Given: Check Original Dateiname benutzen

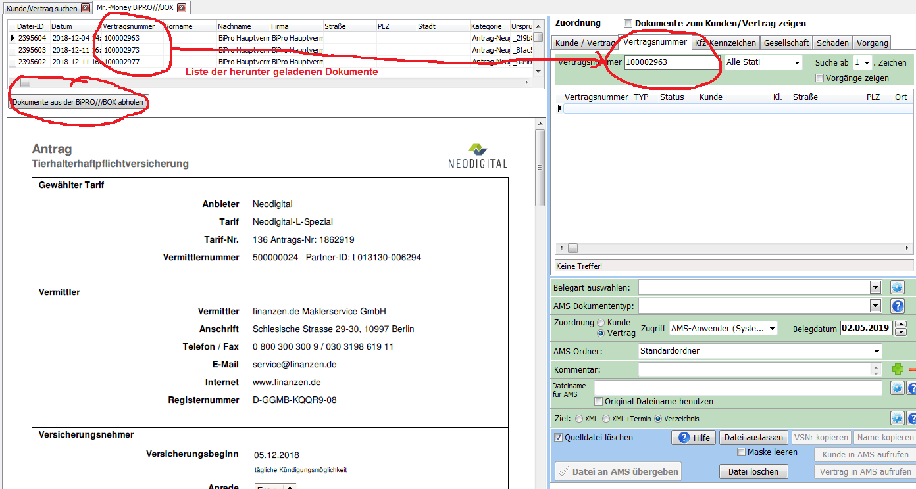Looking at the screenshot, I should click(x=598, y=402).
